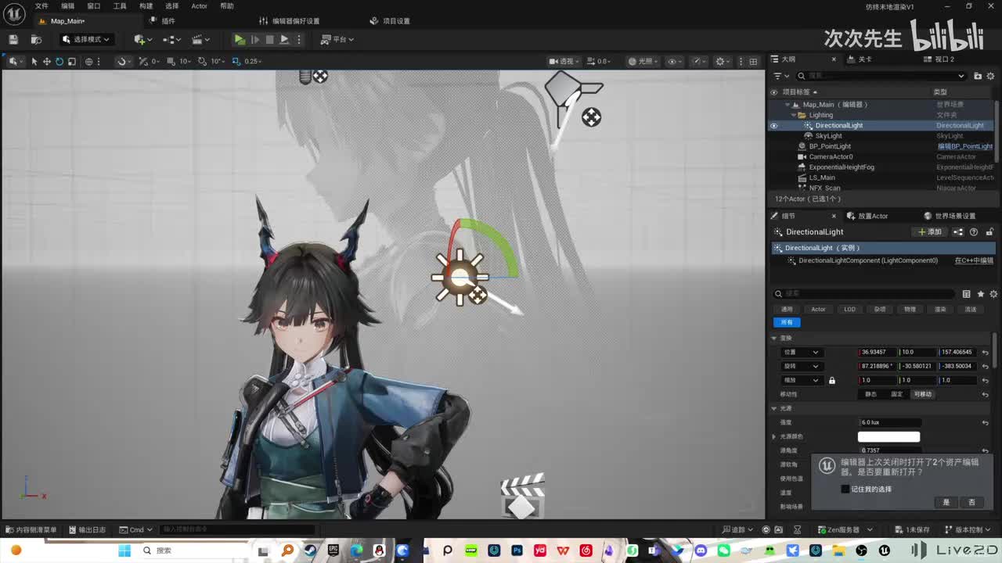Viewport: 1002px width, 563px height.
Task: Activate the Scale tool in viewport toolbar
Action: tap(72, 61)
